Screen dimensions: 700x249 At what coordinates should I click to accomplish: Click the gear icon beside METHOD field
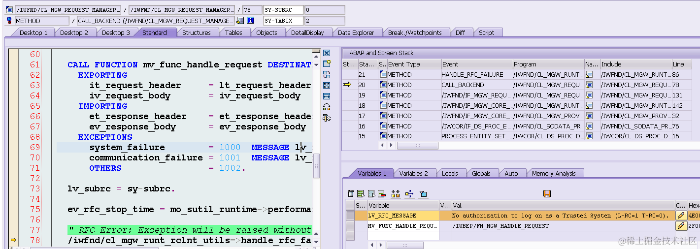[x=10, y=21]
